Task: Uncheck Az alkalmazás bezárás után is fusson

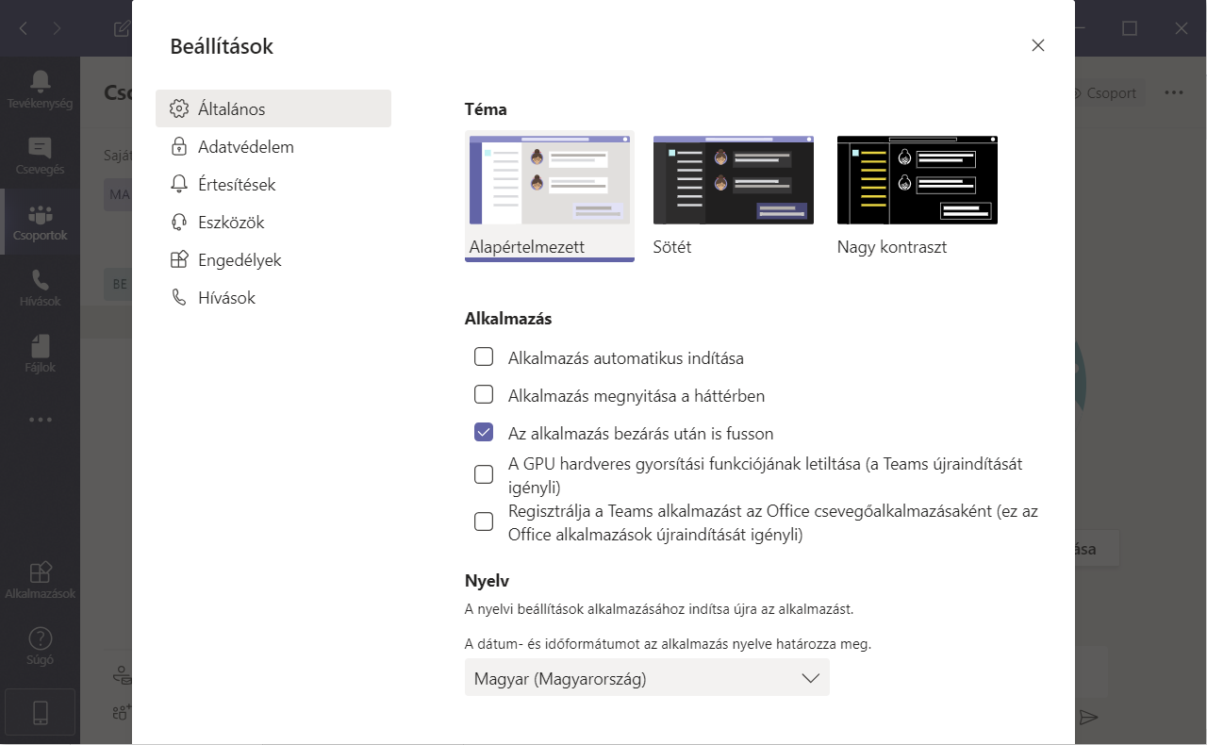Action: 484,433
